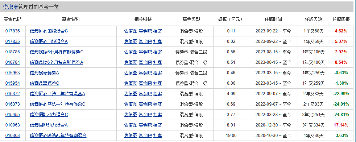Screen dimensions: 356x142
Task: Open 档案 link for fund 010363
Action: click(158, 136)
